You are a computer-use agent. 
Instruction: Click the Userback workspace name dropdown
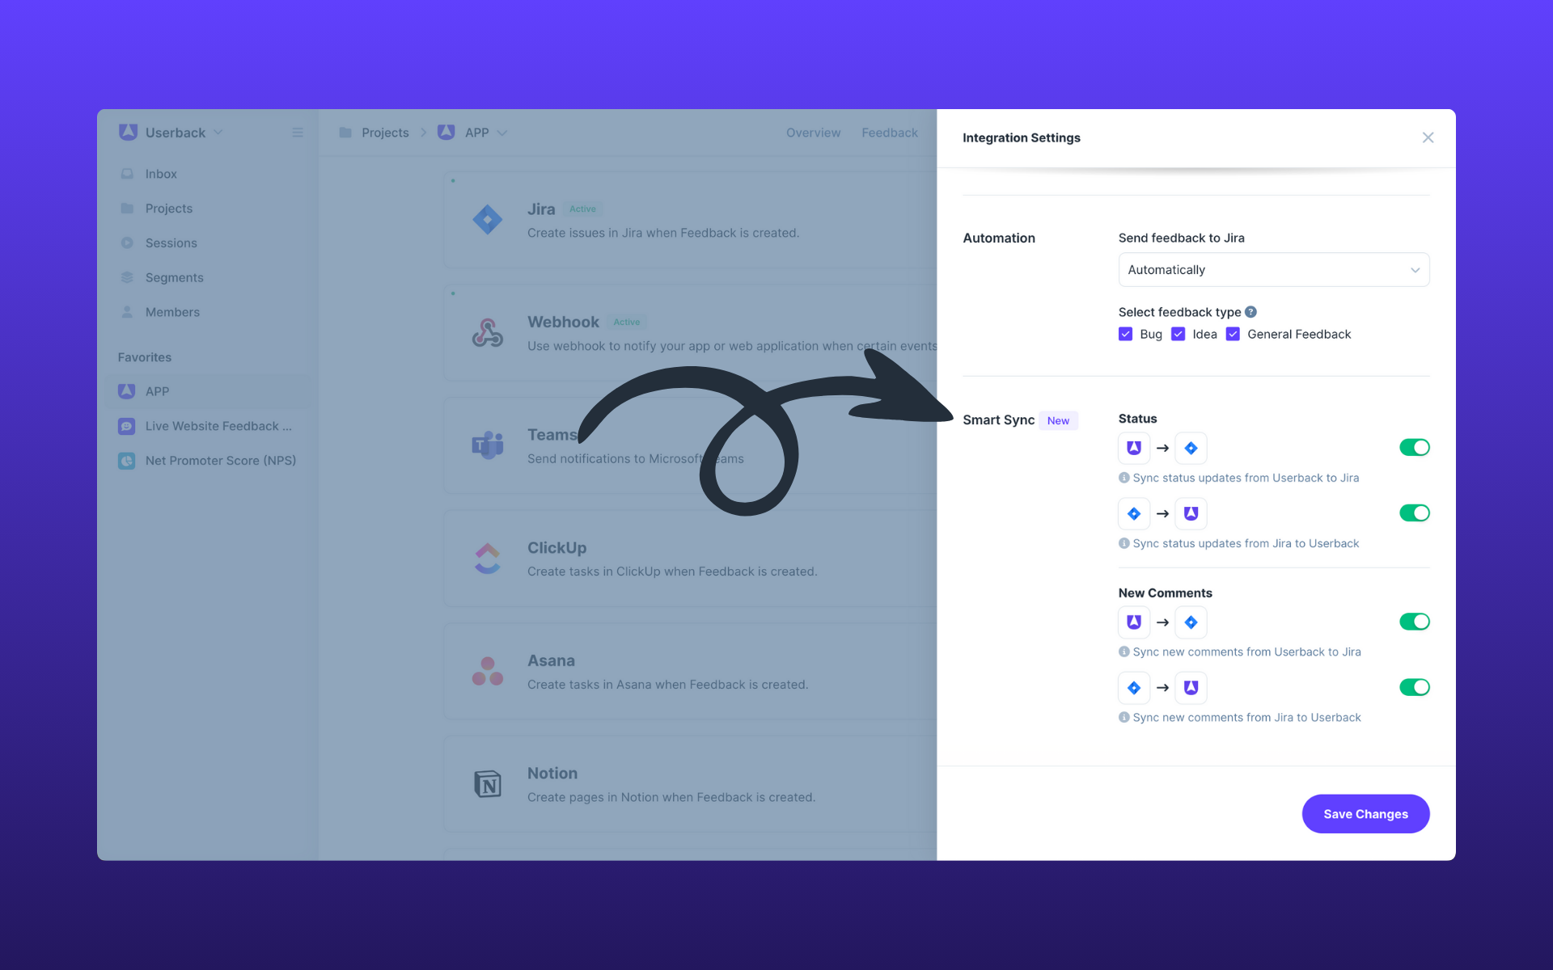173,132
